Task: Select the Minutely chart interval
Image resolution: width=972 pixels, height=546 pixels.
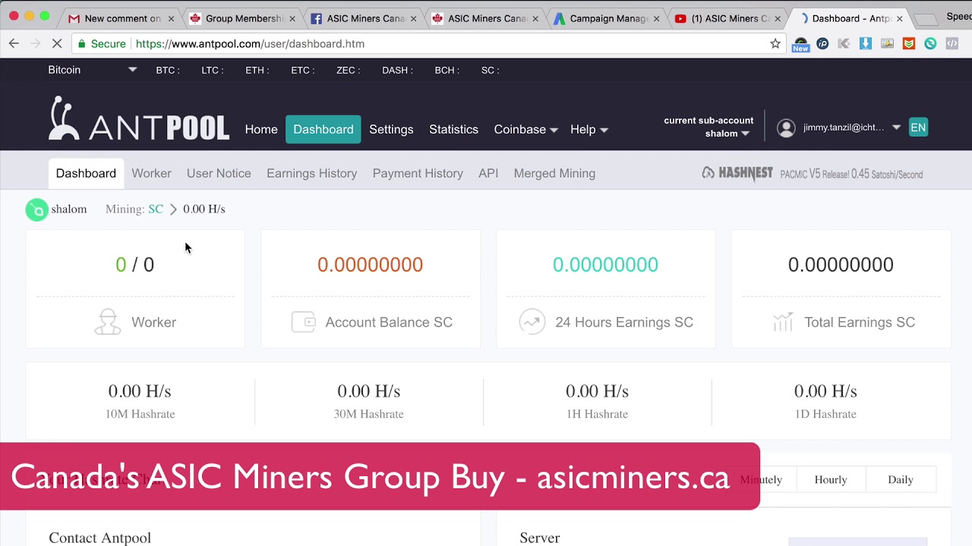Action: 761,479
